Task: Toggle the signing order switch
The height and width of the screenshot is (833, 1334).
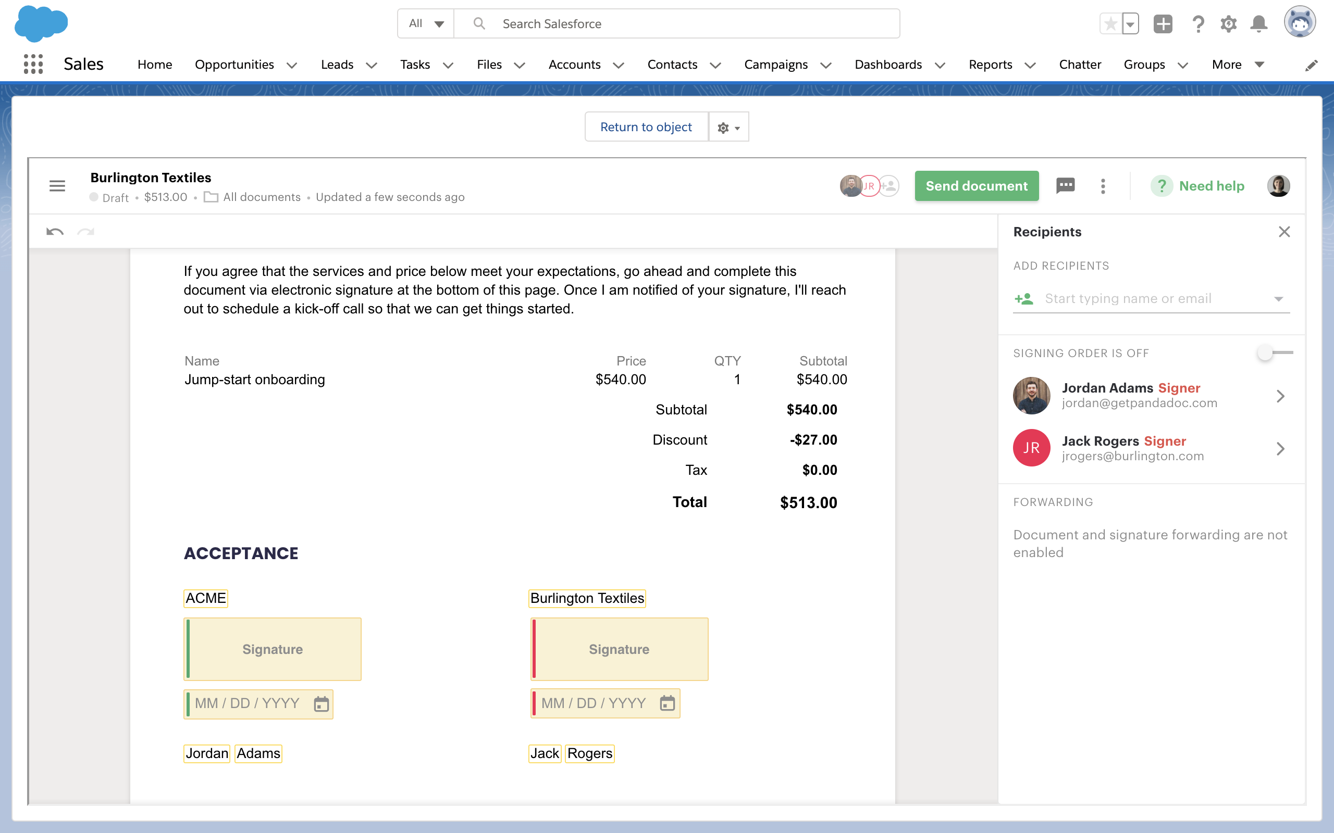Action: [1275, 352]
